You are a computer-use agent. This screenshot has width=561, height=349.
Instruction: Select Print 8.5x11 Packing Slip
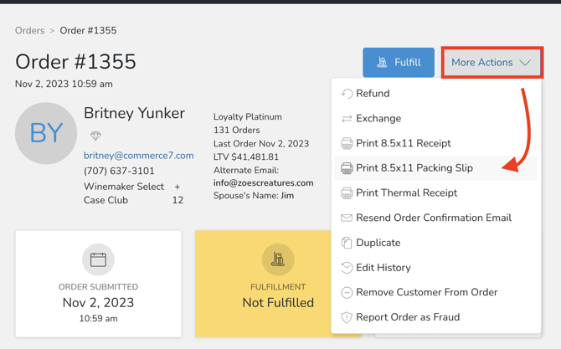click(x=414, y=168)
